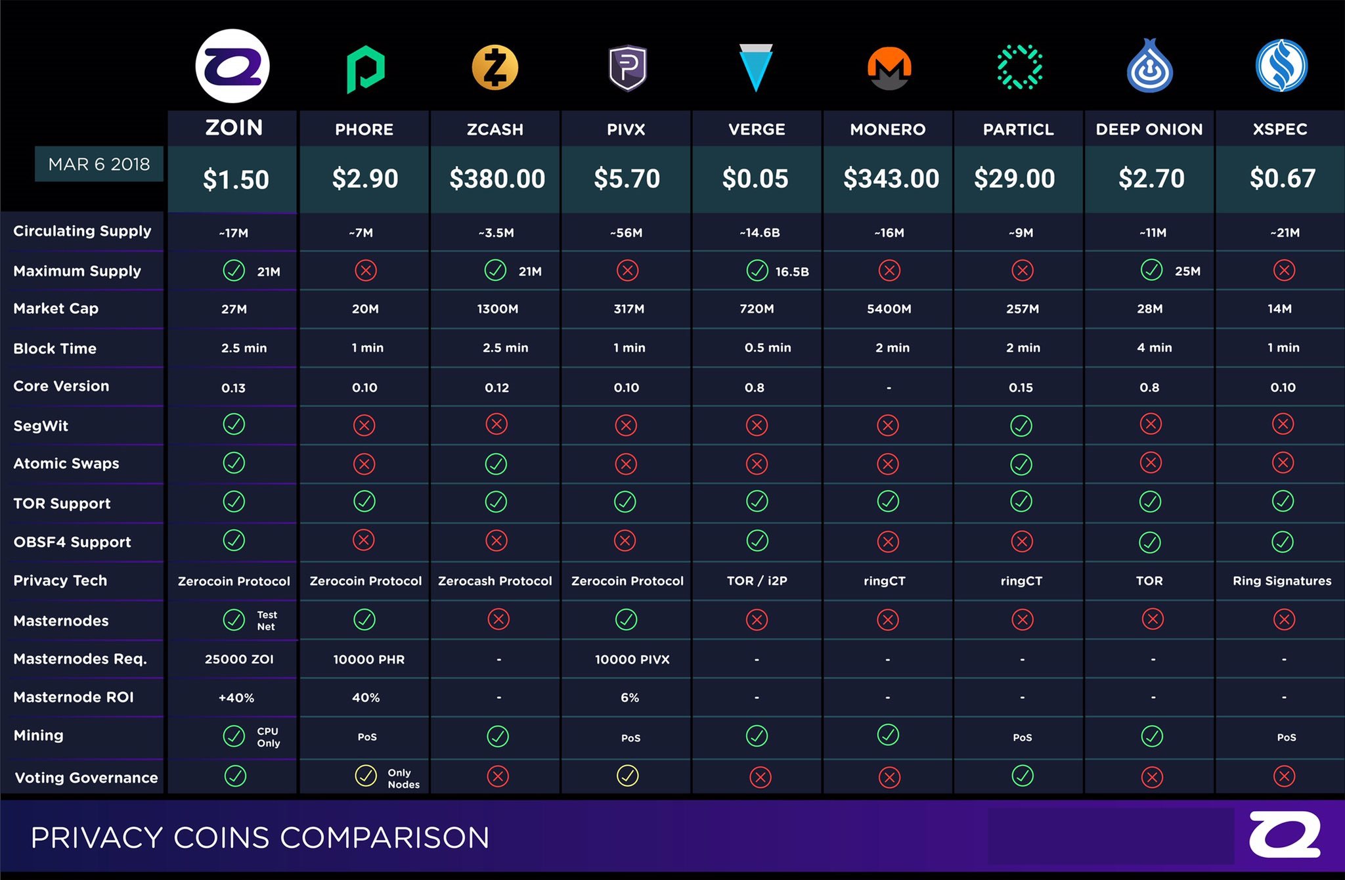The image size is (1345, 880).
Task: Click PIVX's green Masternodes checkmark
Action: pos(626,619)
